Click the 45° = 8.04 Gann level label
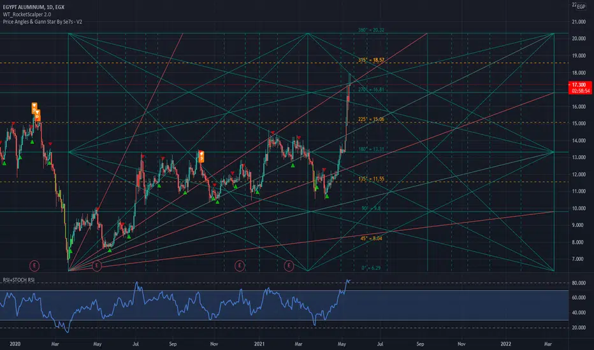594x350 pixels. [371, 239]
